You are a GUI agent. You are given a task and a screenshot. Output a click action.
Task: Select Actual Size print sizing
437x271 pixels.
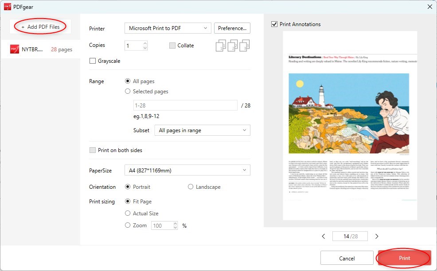[x=128, y=214]
